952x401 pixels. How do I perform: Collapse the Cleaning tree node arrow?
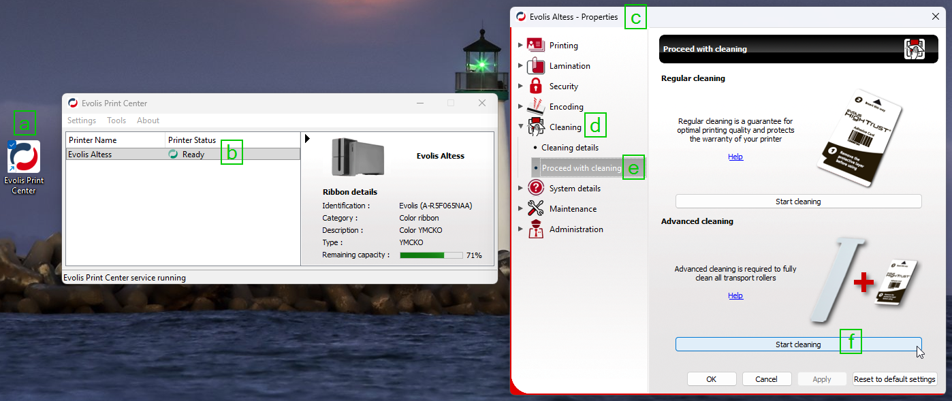coord(520,127)
